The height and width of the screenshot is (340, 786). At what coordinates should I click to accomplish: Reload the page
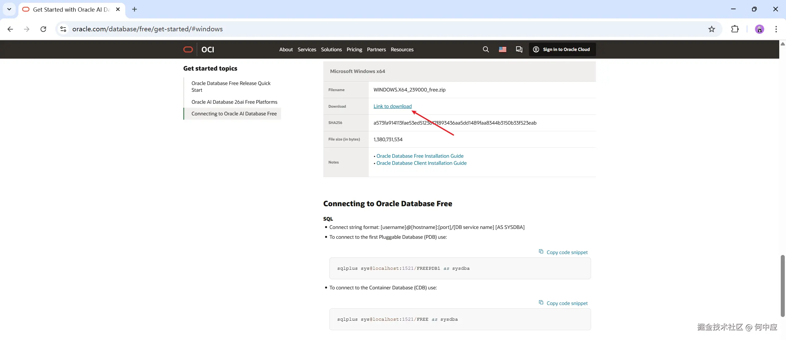pyautogui.click(x=43, y=29)
